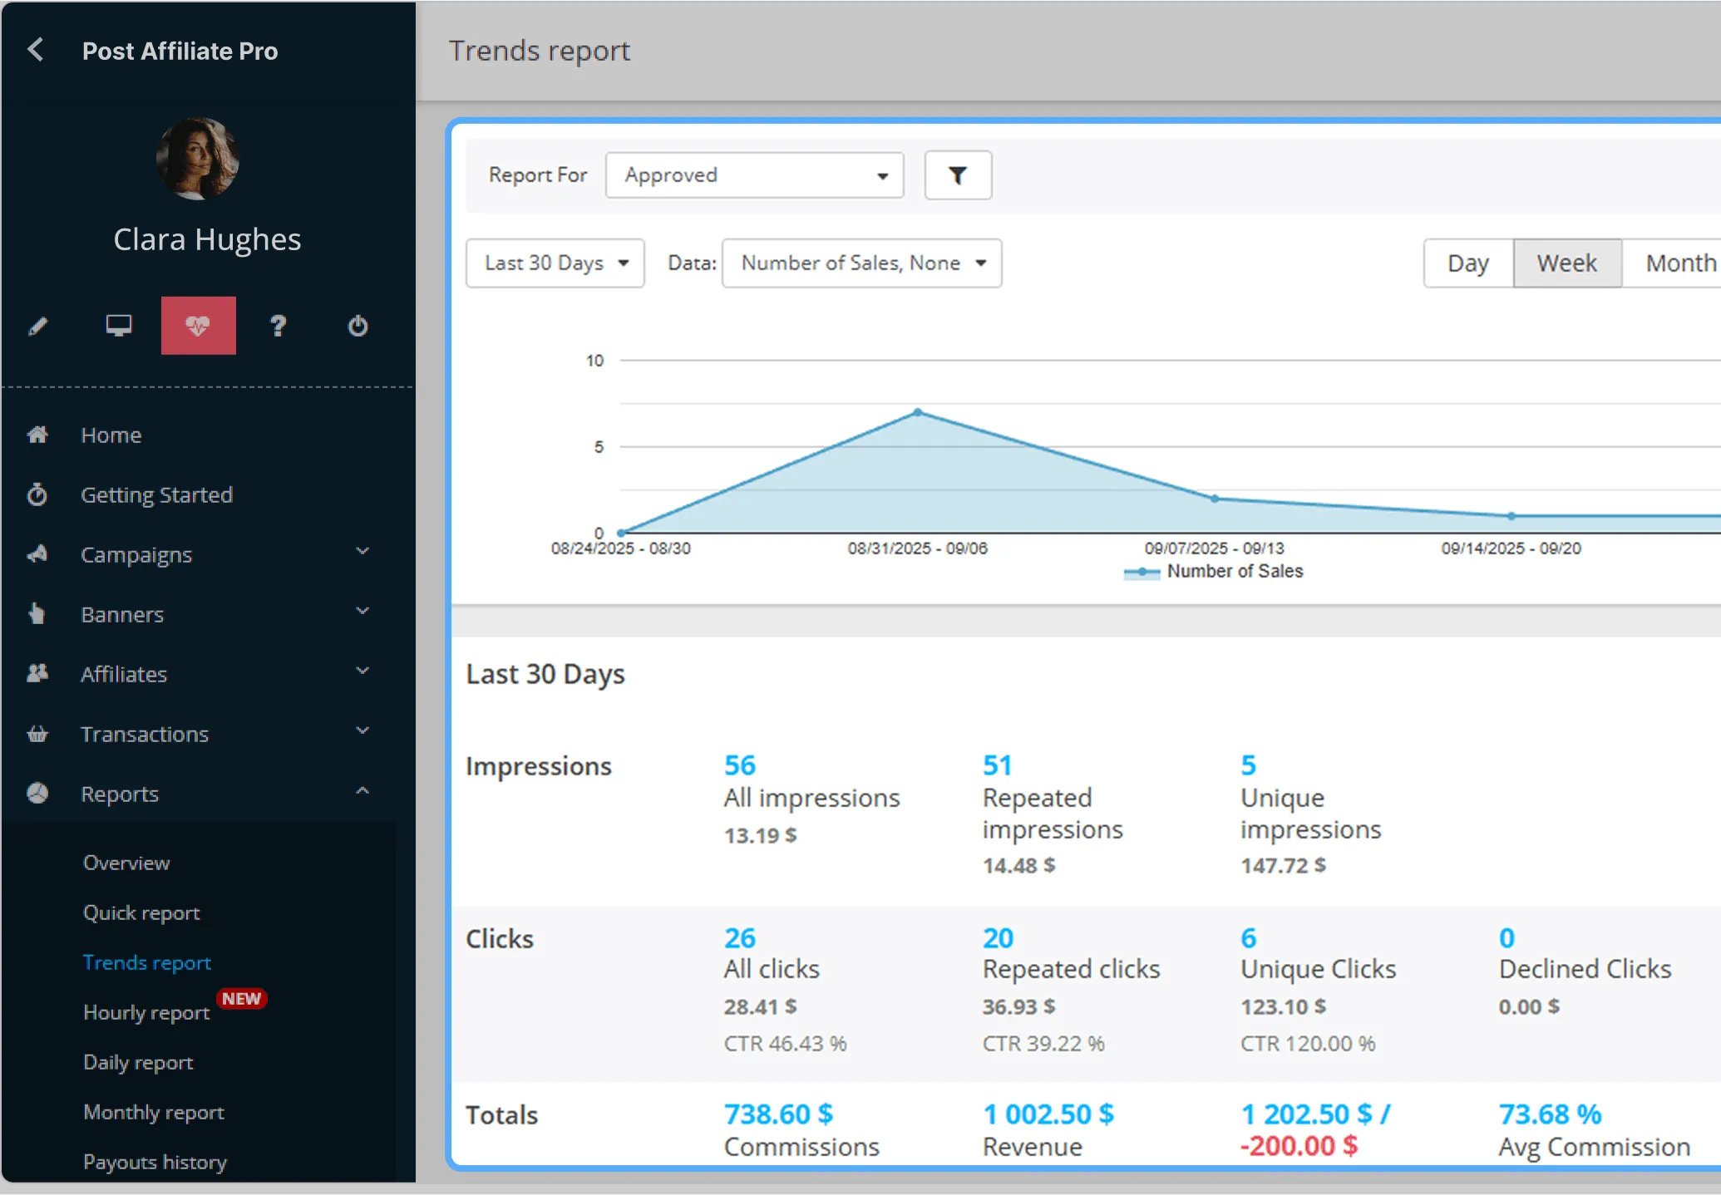
Task: Expand Campaigns submenu chevron
Action: [x=362, y=551]
